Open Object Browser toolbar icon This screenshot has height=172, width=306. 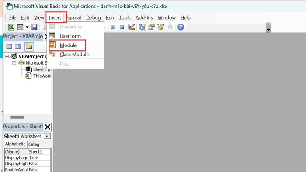[x=160, y=27]
